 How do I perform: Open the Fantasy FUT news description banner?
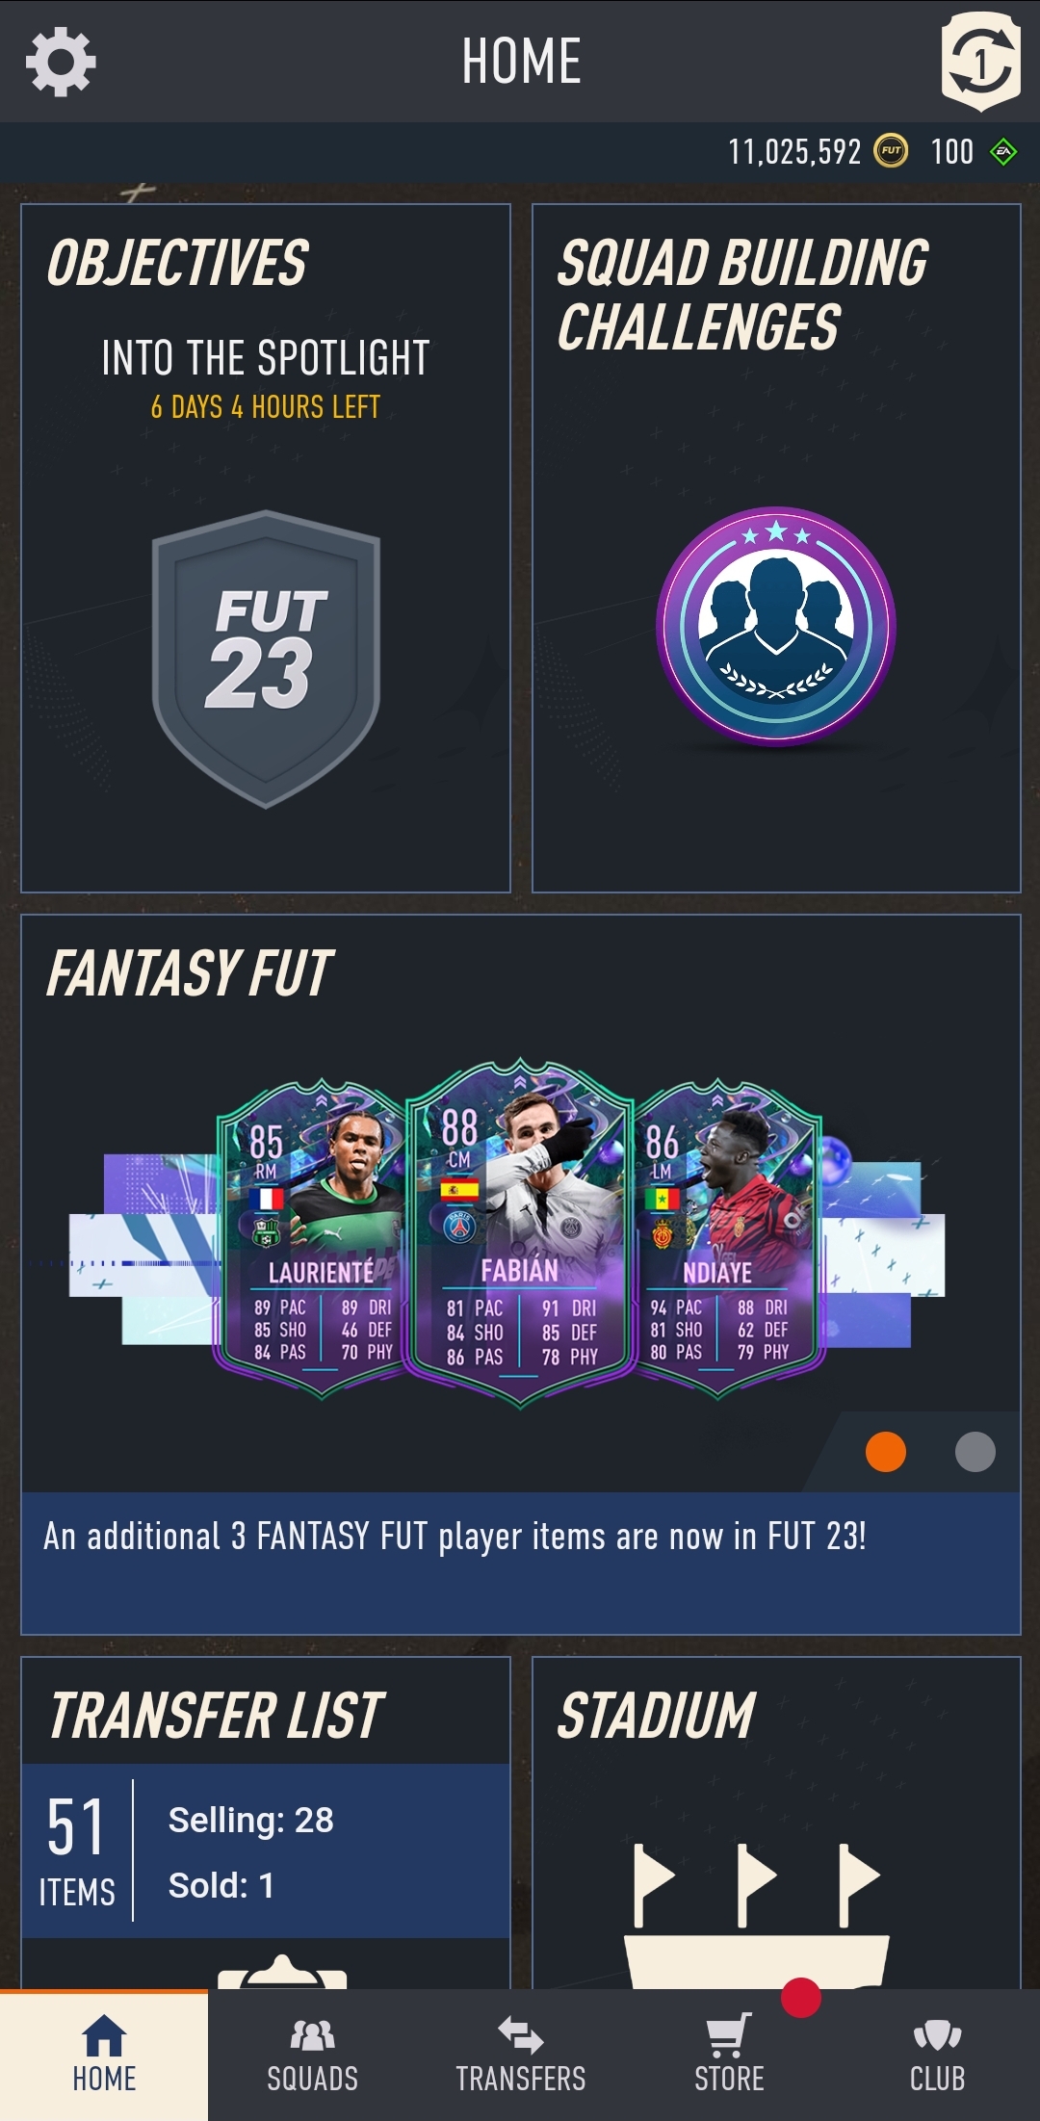(x=521, y=1563)
